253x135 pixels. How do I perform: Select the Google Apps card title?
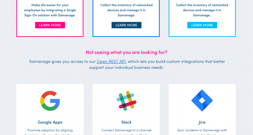[x=50, y=122]
